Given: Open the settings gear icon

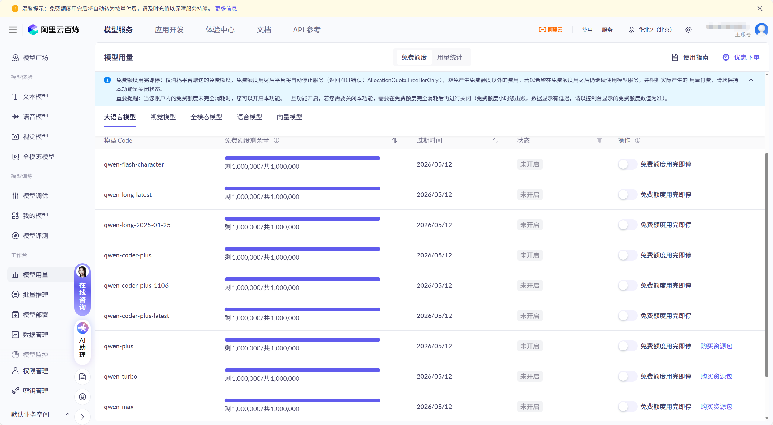Looking at the screenshot, I should click(x=688, y=30).
